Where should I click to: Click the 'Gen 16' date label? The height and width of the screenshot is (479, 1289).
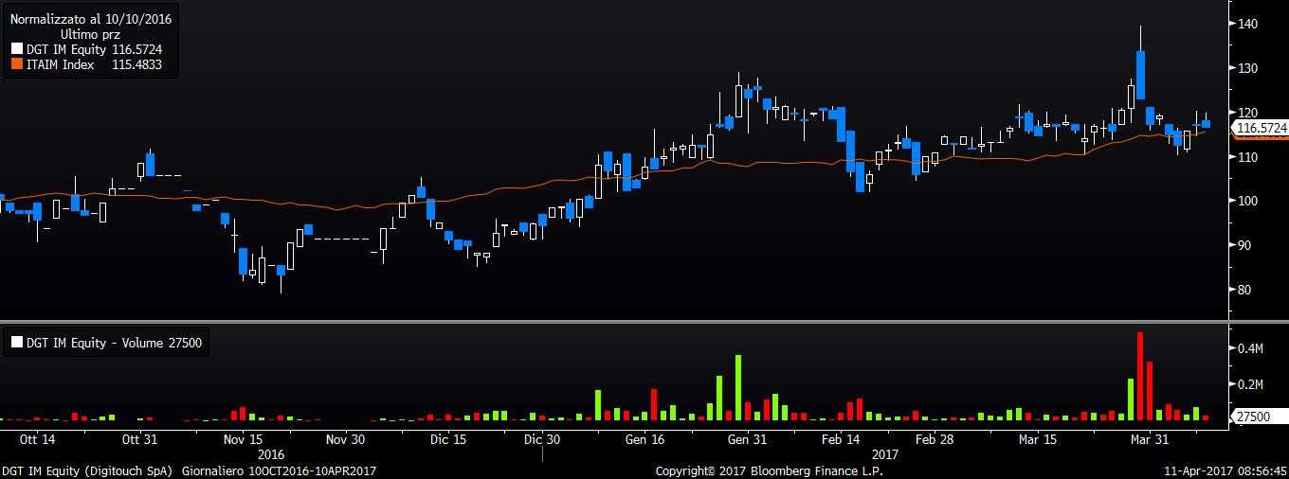(644, 439)
